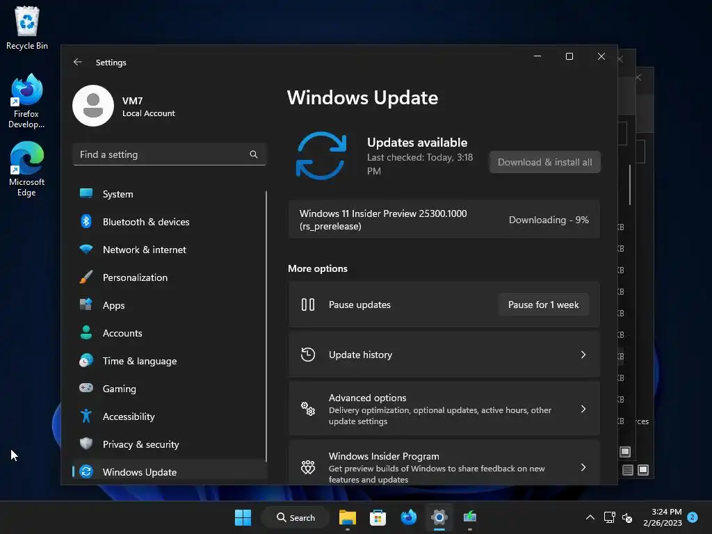The image size is (712, 534).
Task: Click the notification count badge
Action: coord(693,517)
